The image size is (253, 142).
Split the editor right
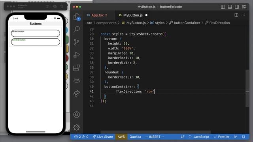click(x=236, y=15)
